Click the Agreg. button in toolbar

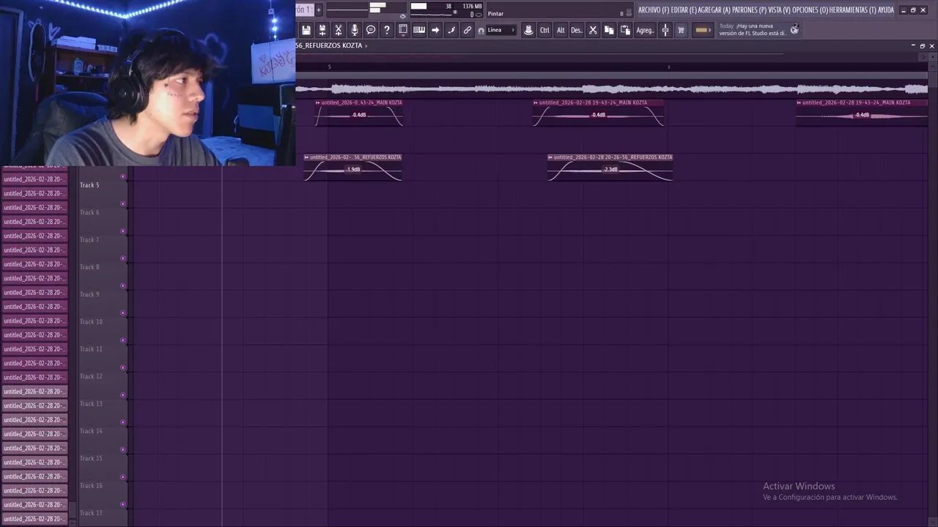(645, 30)
